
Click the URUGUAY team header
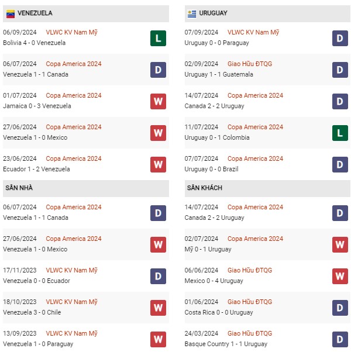[214, 13]
